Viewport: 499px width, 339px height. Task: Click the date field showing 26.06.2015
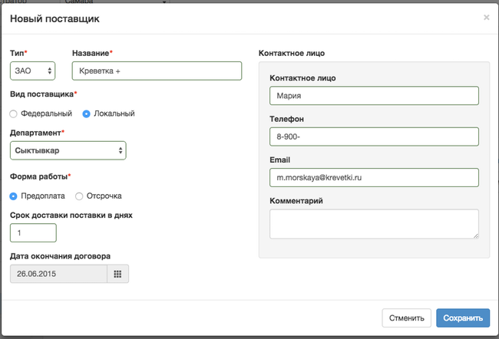pyautogui.click(x=58, y=274)
